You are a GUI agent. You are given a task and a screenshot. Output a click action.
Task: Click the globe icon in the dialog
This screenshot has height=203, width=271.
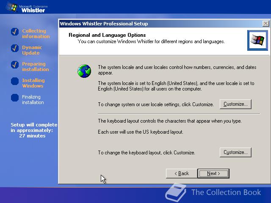[84, 71]
